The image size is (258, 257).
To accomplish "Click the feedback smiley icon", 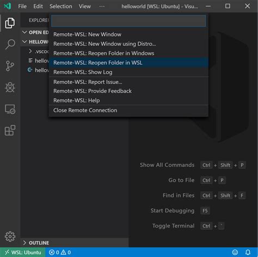I will tap(235, 252).
